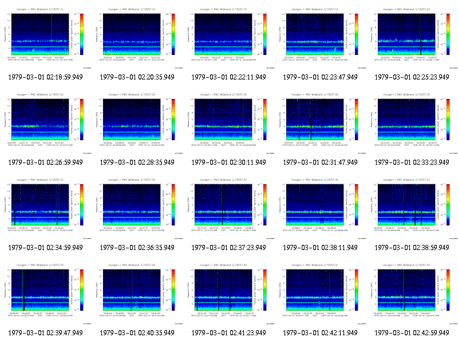Choose the caption "1979-03-01 02:40:35.949"
This screenshot has height=341, width=458.
[137, 333]
